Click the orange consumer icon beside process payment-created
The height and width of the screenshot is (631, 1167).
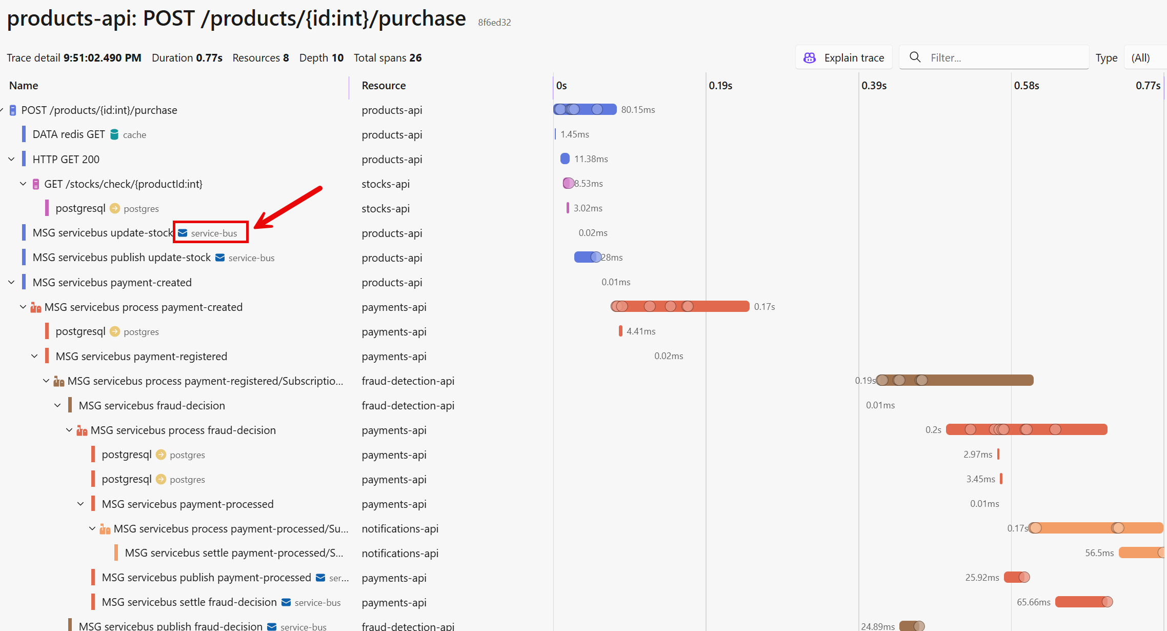pyautogui.click(x=35, y=306)
